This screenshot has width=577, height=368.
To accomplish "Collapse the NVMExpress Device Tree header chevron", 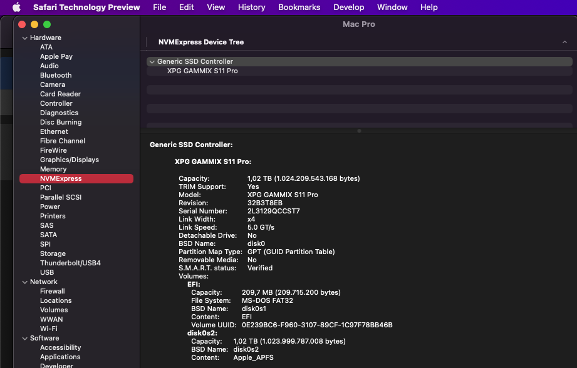I will tap(564, 43).
